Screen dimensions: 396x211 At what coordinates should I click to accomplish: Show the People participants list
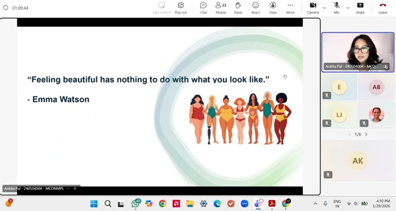pos(220,7)
